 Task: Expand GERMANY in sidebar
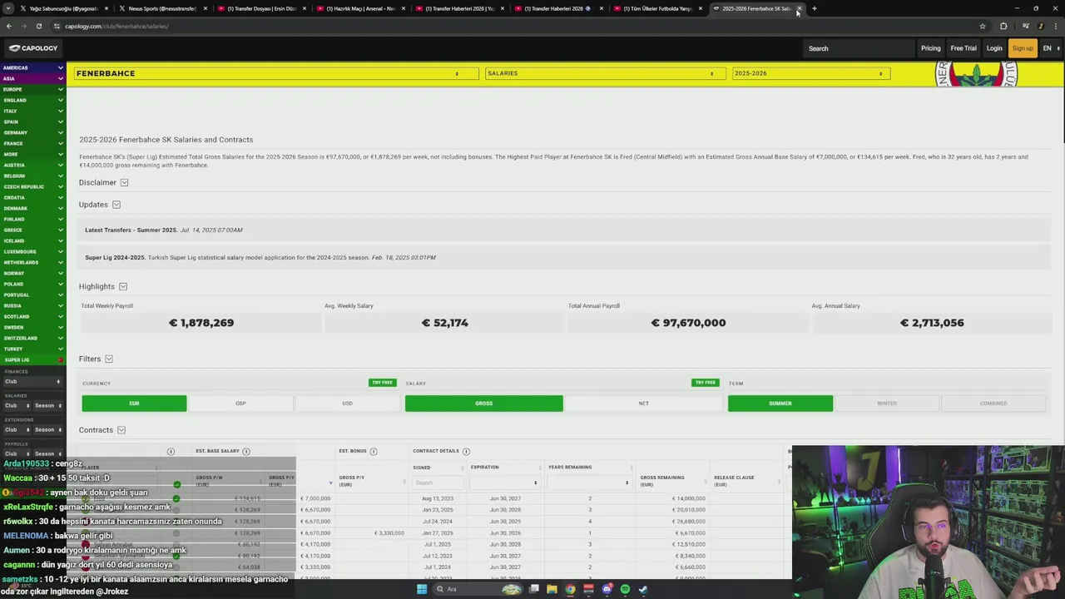[x=32, y=132]
